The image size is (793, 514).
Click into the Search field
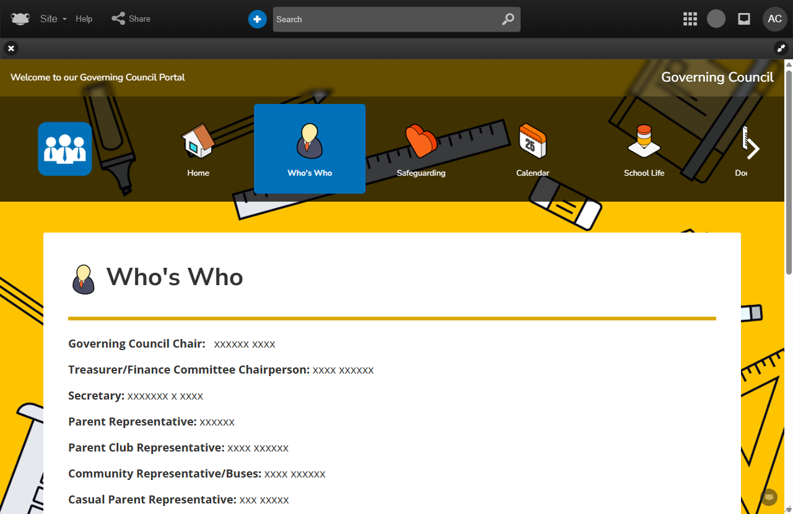point(384,19)
